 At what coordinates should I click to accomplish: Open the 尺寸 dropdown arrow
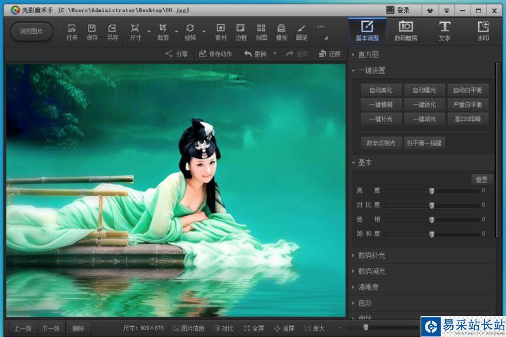click(149, 32)
